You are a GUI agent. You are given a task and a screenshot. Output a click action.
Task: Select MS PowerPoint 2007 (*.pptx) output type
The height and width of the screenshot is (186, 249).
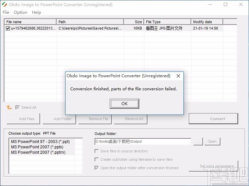coord(37,147)
